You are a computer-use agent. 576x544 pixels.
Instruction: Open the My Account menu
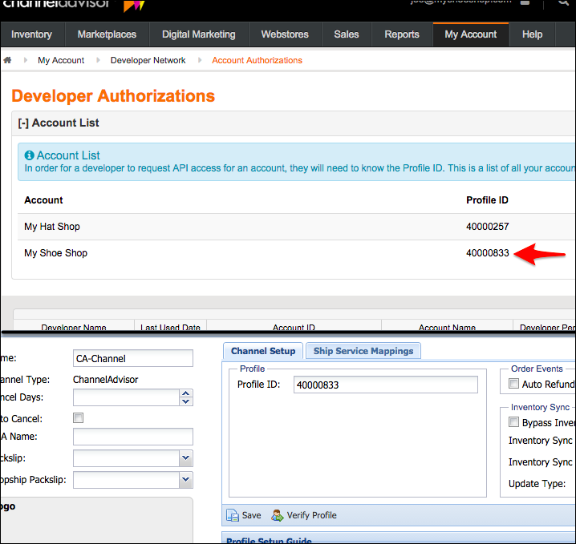click(471, 34)
